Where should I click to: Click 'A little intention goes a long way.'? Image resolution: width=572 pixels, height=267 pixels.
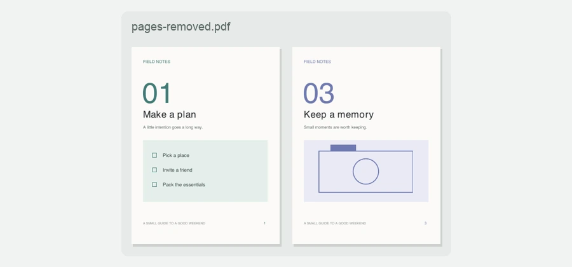click(172, 127)
